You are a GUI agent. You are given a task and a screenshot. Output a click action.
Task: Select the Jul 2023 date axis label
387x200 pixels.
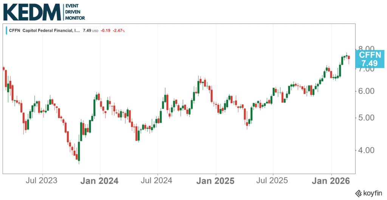point(42,181)
